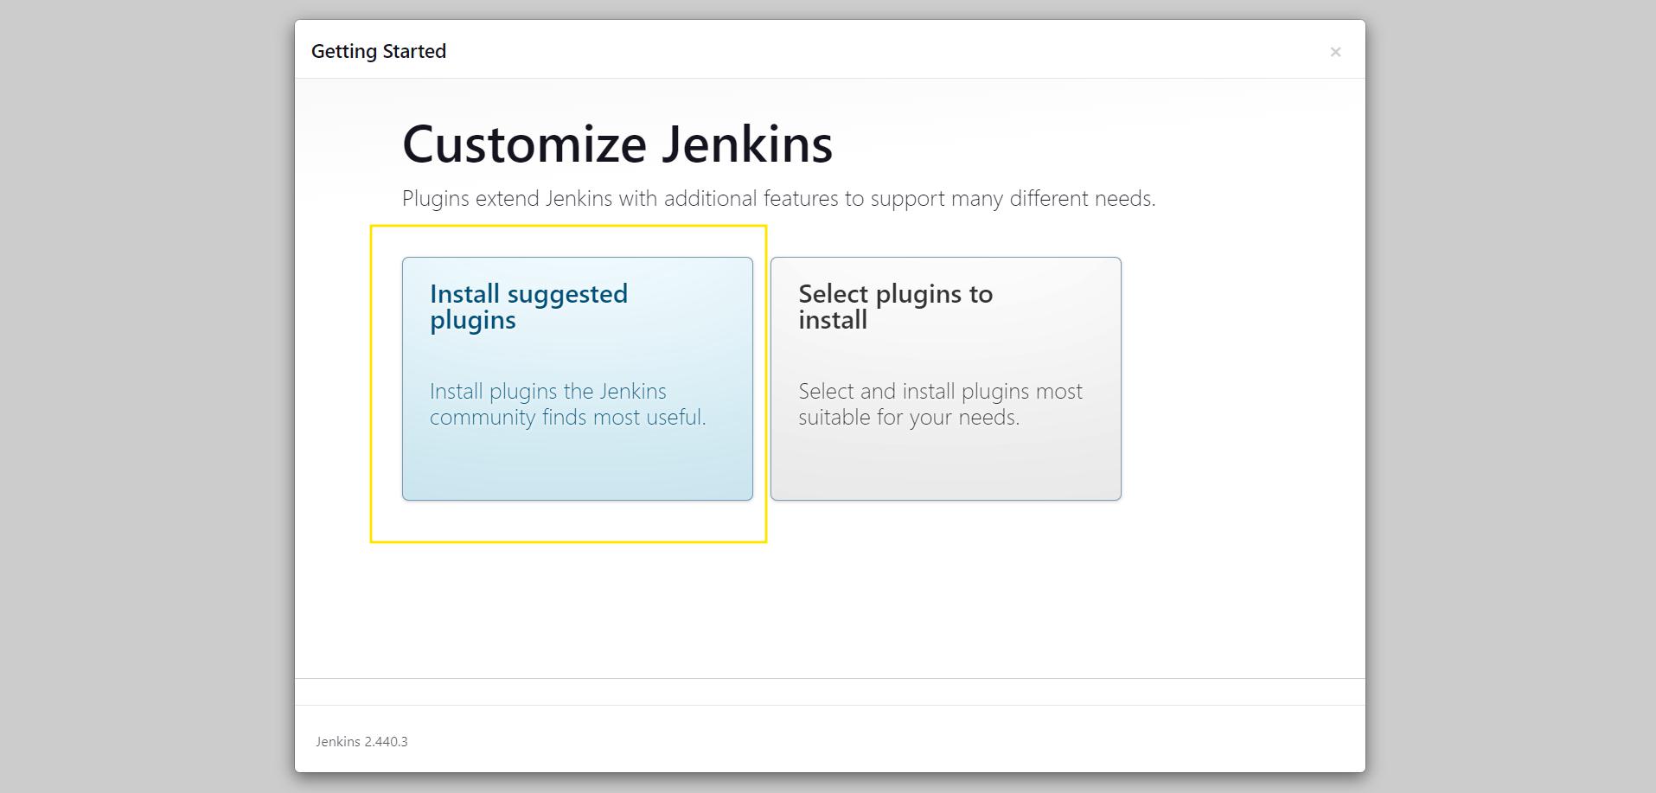Click the Getting Started dialog title
Screen dimensions: 1656x793
click(x=379, y=52)
